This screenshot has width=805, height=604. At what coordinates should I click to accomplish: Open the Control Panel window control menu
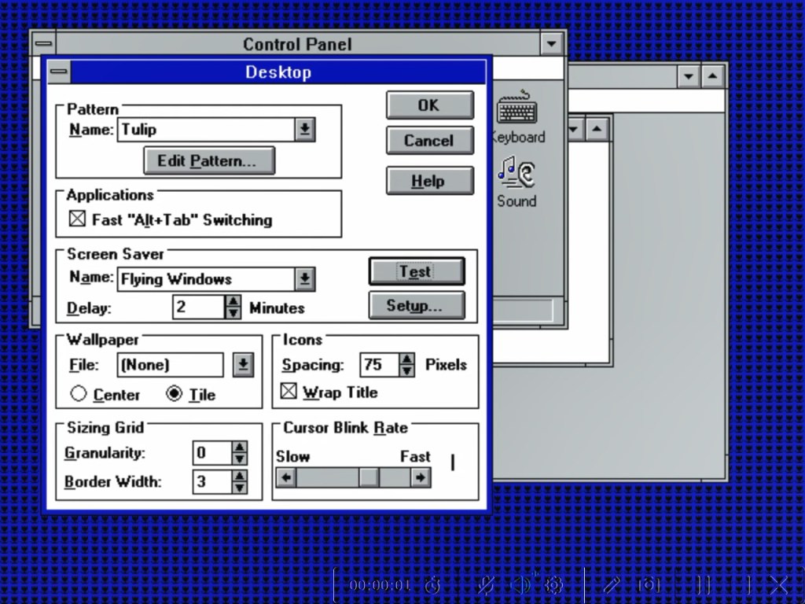point(44,44)
